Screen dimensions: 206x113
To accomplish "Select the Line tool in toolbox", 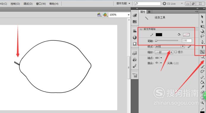I will (x=202, y=52).
